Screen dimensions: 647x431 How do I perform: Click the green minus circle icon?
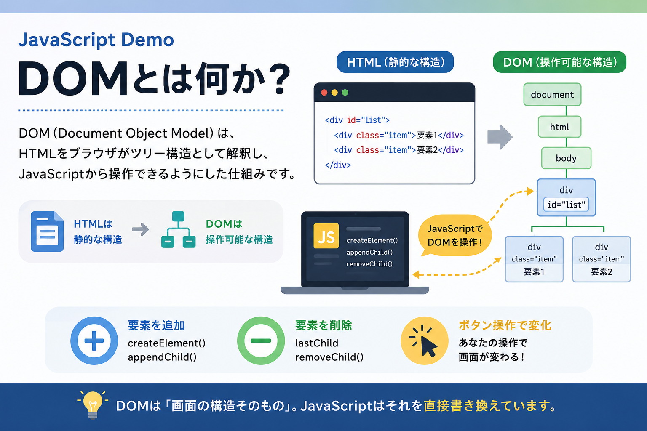click(x=261, y=341)
